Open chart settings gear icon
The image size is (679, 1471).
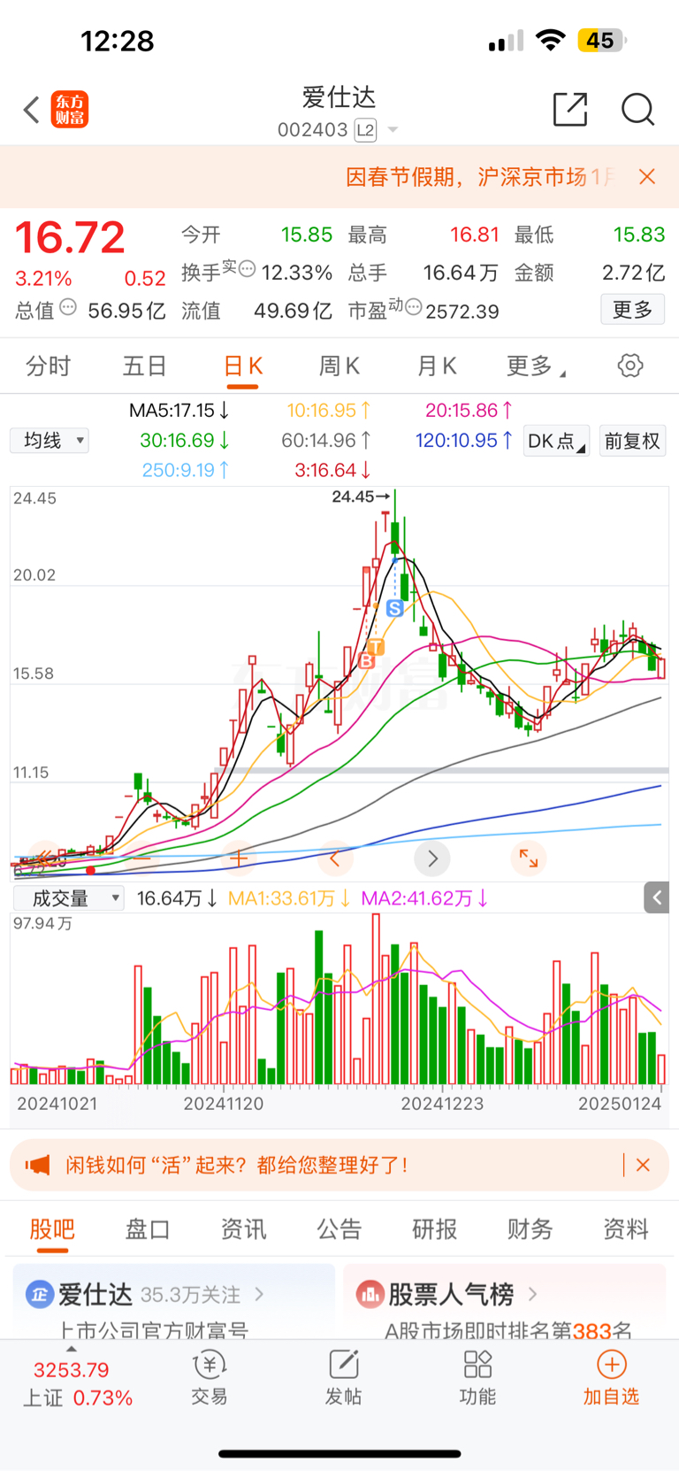(x=630, y=366)
